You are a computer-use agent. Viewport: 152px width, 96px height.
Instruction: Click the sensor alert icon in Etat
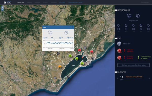119,51
